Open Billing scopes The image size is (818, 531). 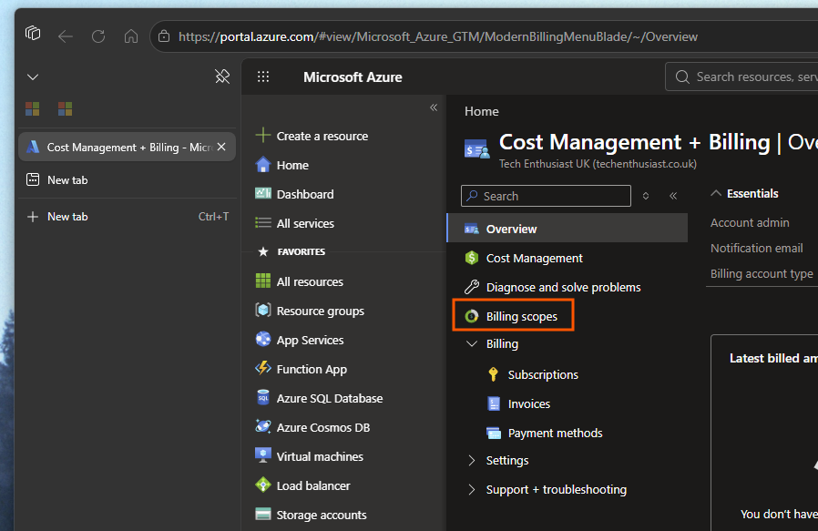click(x=514, y=315)
